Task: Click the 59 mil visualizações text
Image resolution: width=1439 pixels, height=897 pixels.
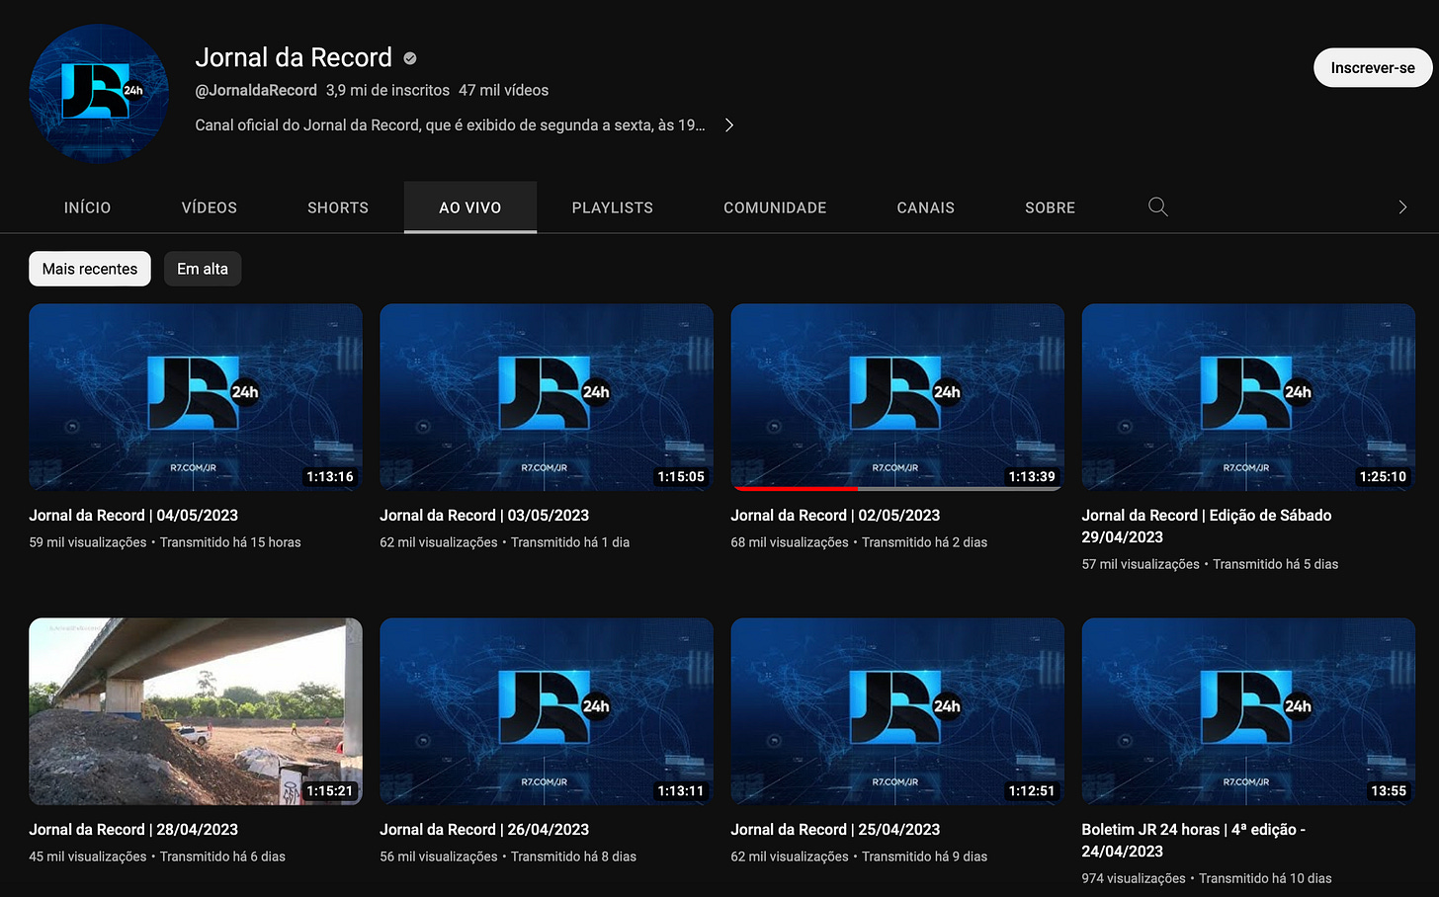Action: click(x=88, y=542)
